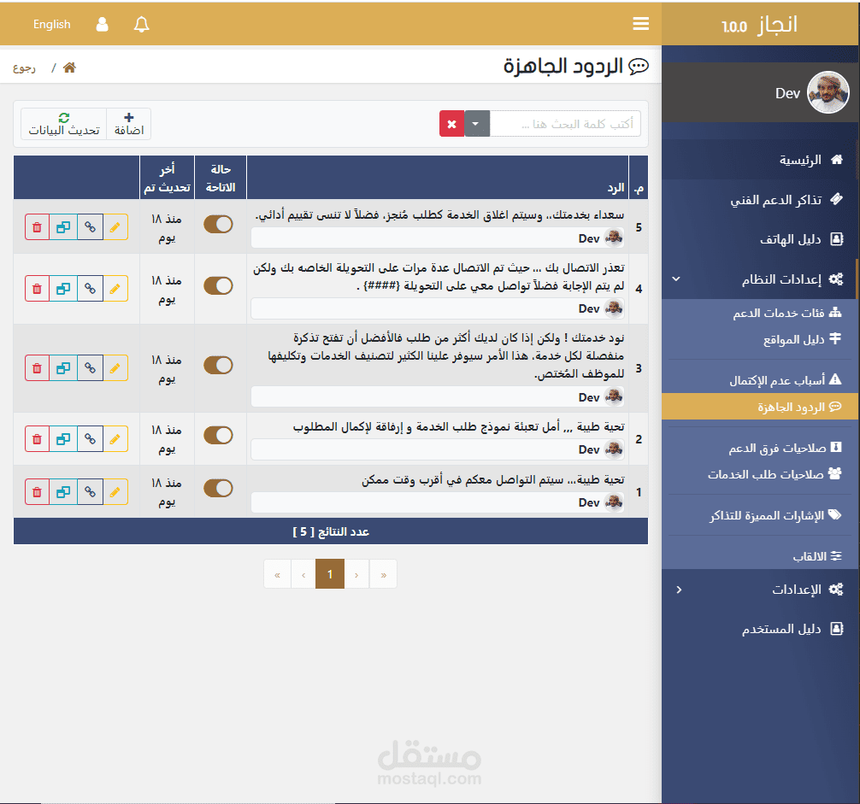
Task: Open the search filter dropdown arrow
Action: (477, 124)
